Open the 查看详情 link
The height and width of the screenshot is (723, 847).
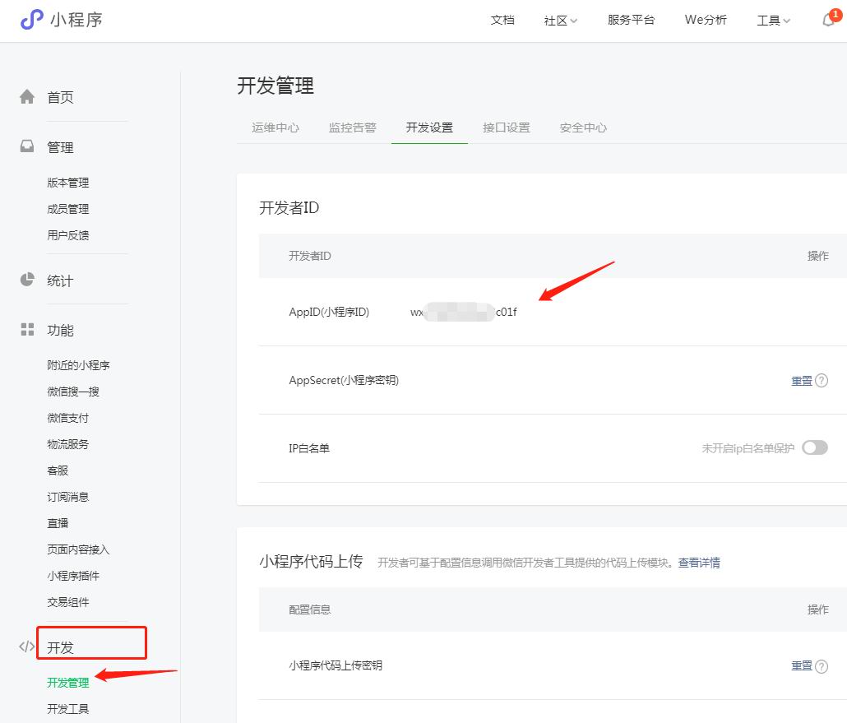tap(699, 563)
